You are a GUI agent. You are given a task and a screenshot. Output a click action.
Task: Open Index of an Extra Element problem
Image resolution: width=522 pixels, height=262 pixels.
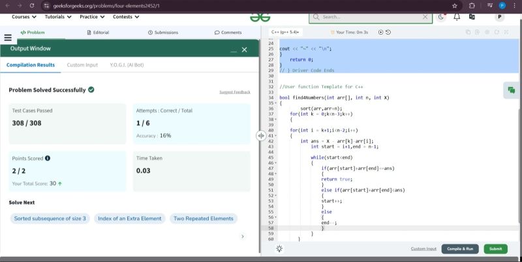(129, 219)
